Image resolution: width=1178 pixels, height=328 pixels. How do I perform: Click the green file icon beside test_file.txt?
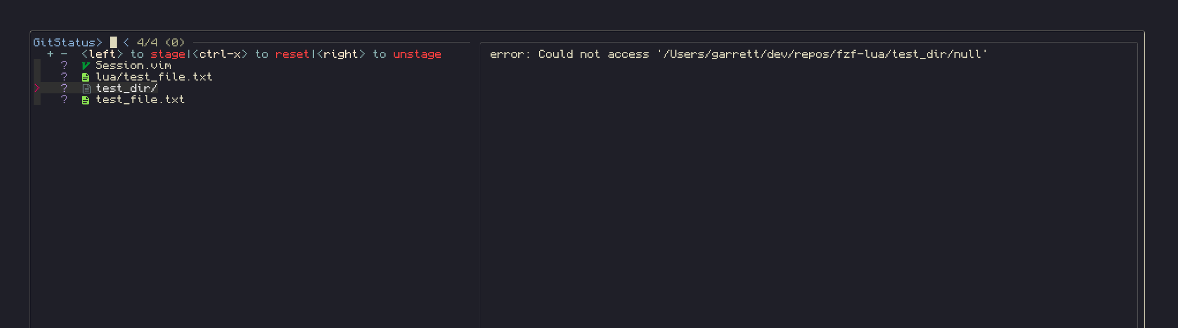click(x=86, y=100)
